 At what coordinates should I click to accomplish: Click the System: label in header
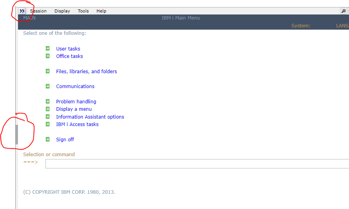[x=301, y=26]
